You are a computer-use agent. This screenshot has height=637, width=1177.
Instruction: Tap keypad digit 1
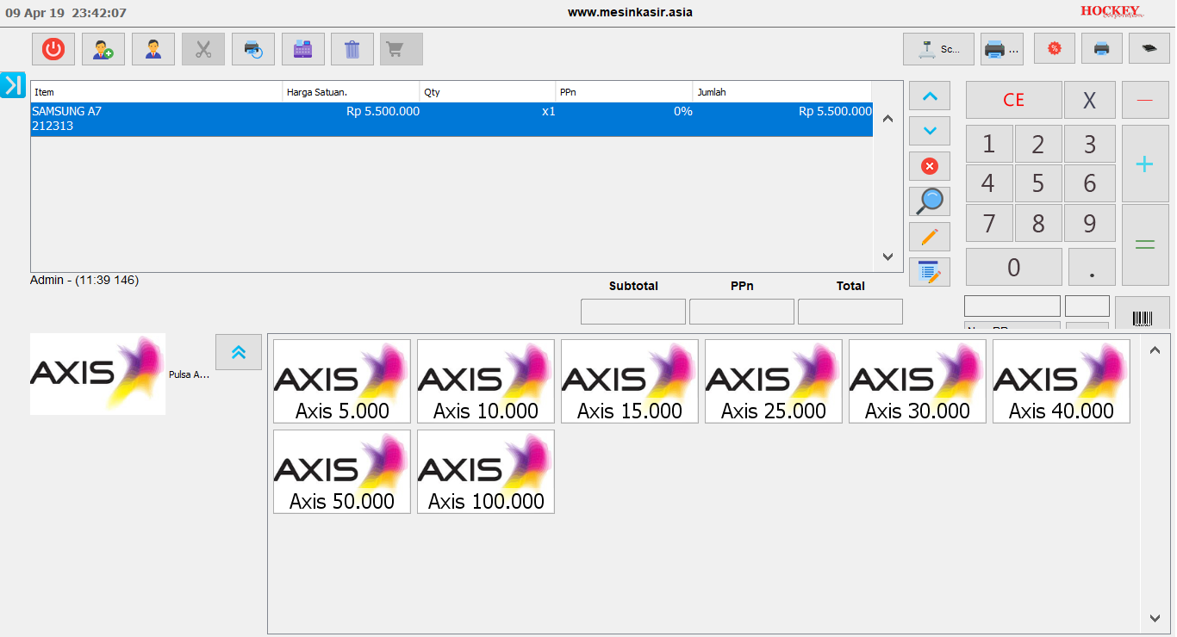(x=989, y=144)
